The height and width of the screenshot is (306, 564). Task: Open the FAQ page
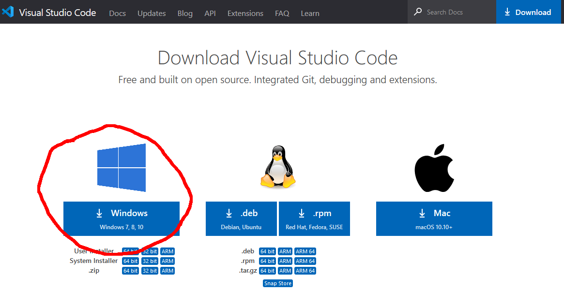pyautogui.click(x=282, y=13)
